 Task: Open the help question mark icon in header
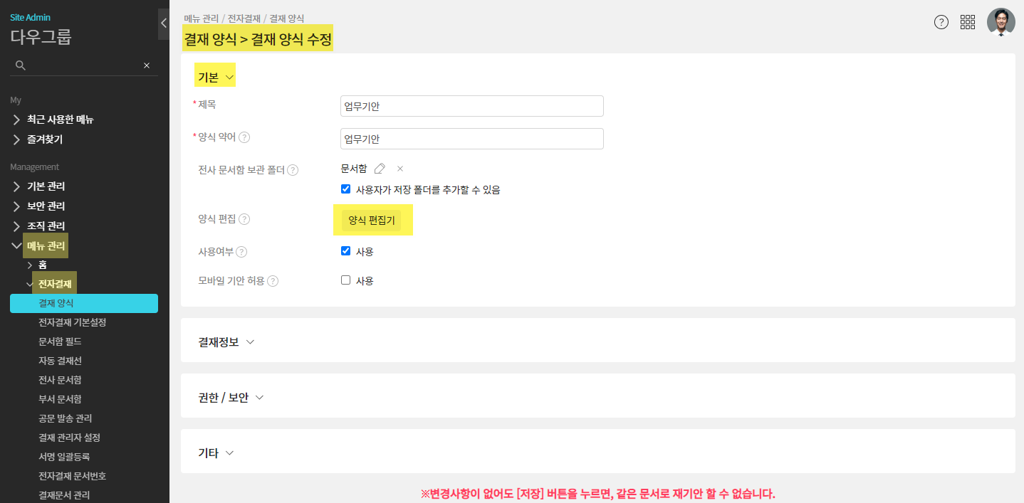click(x=941, y=22)
